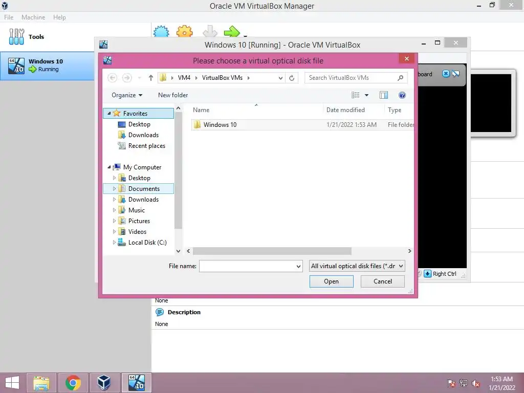Click the horizontal scrollbar of file list

(272, 251)
